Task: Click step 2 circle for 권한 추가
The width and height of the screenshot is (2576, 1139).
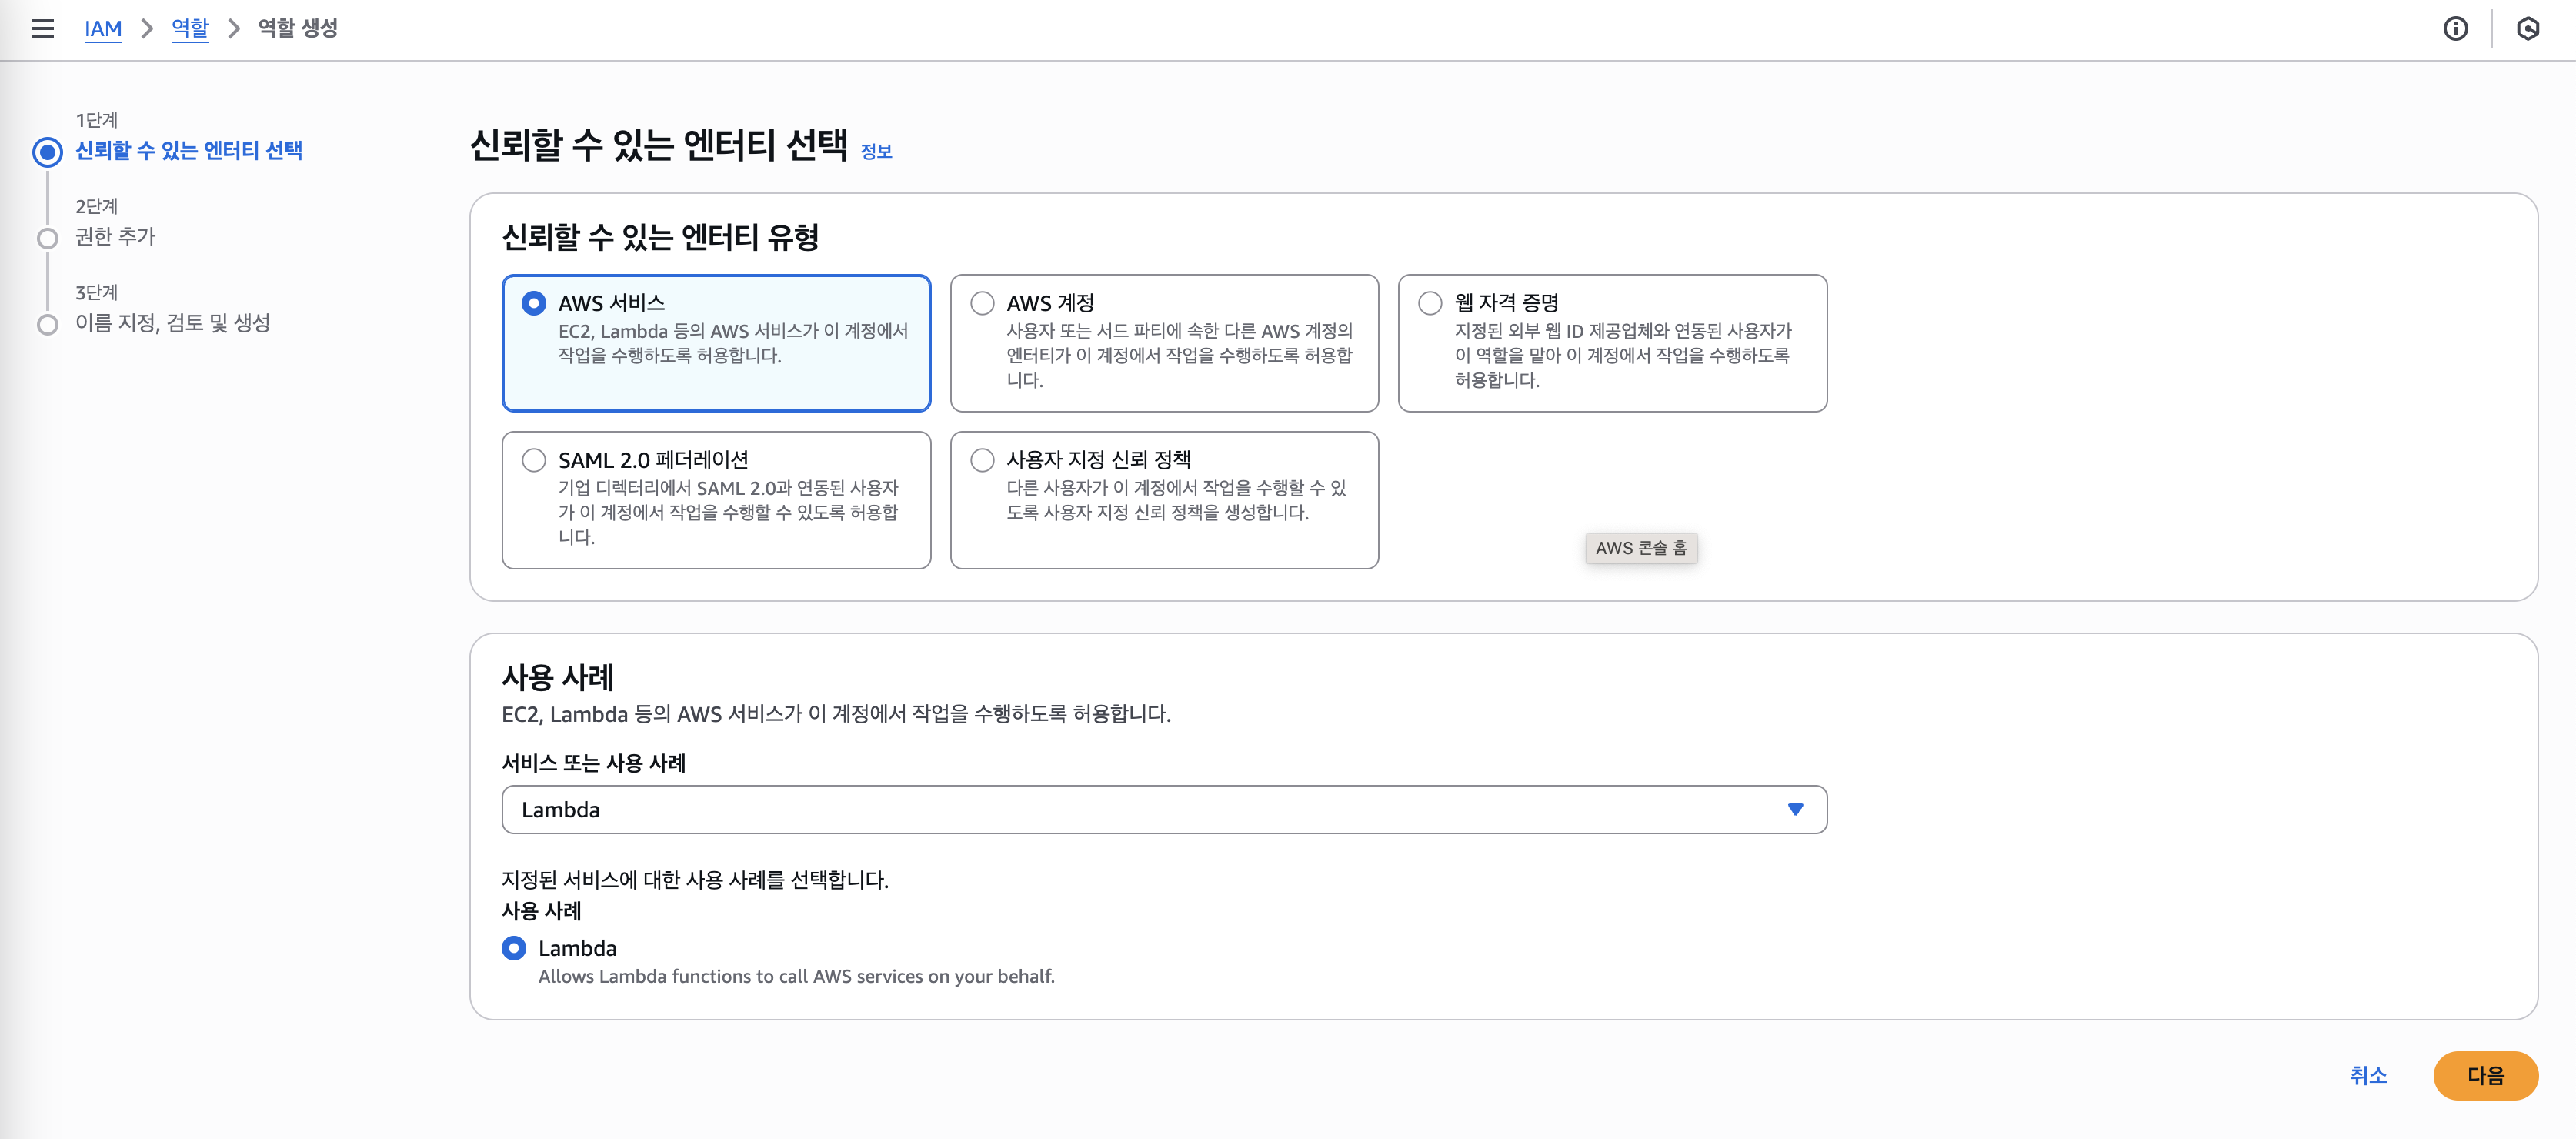Action: [47, 238]
